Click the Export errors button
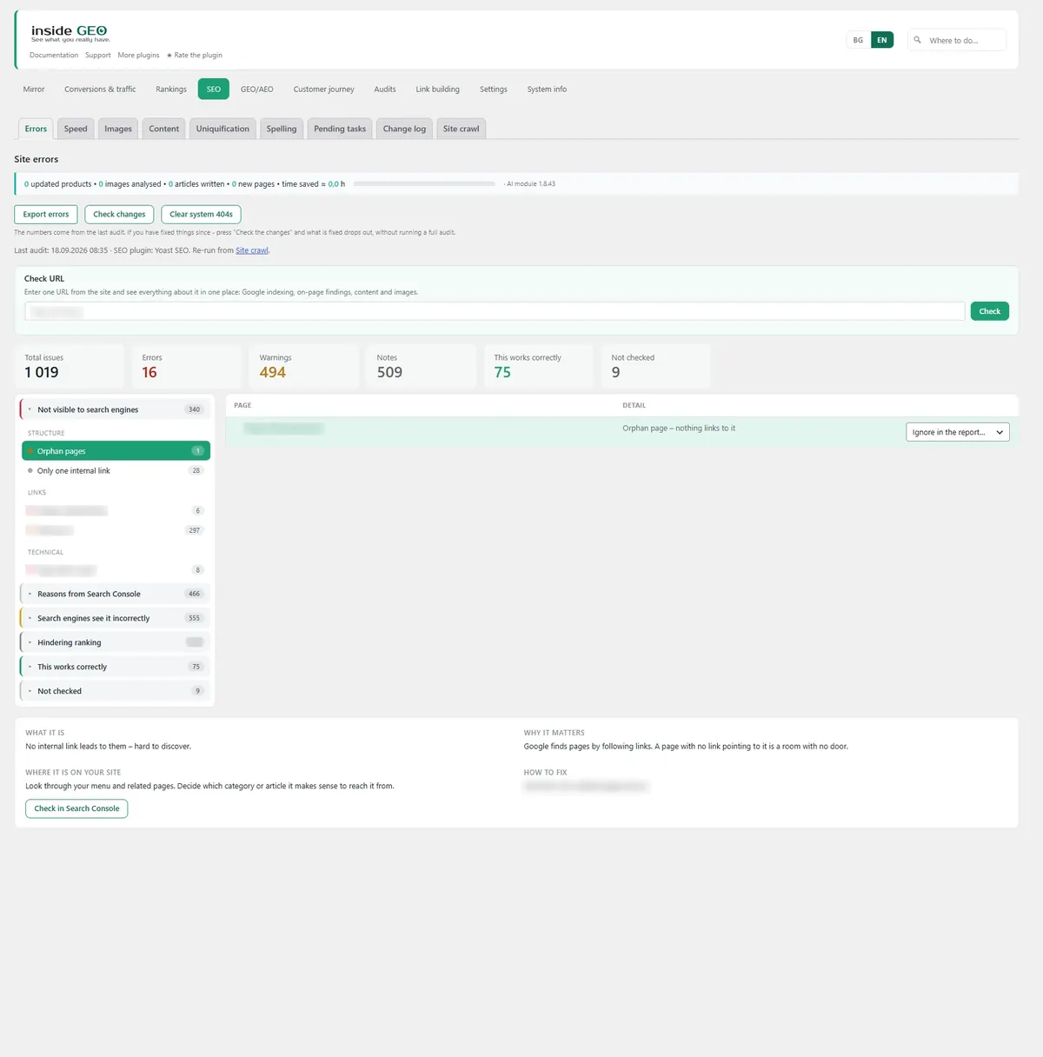This screenshot has width=1043, height=1057. click(46, 214)
